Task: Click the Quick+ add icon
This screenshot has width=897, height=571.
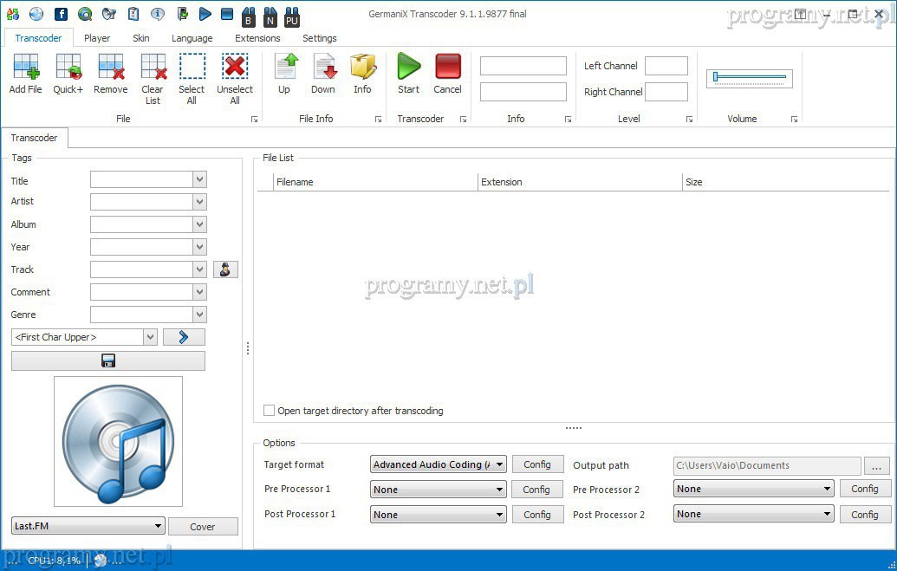Action: [68, 68]
